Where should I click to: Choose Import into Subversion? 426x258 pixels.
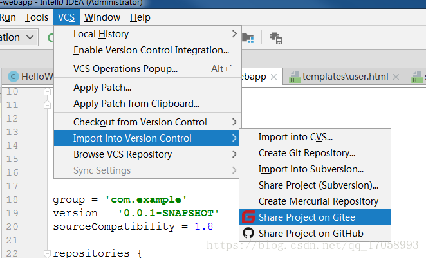(315, 169)
